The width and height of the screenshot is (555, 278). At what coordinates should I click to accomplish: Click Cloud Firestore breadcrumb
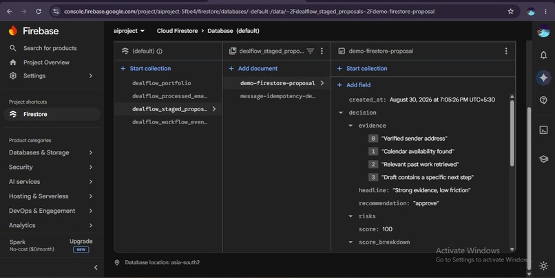178,31
